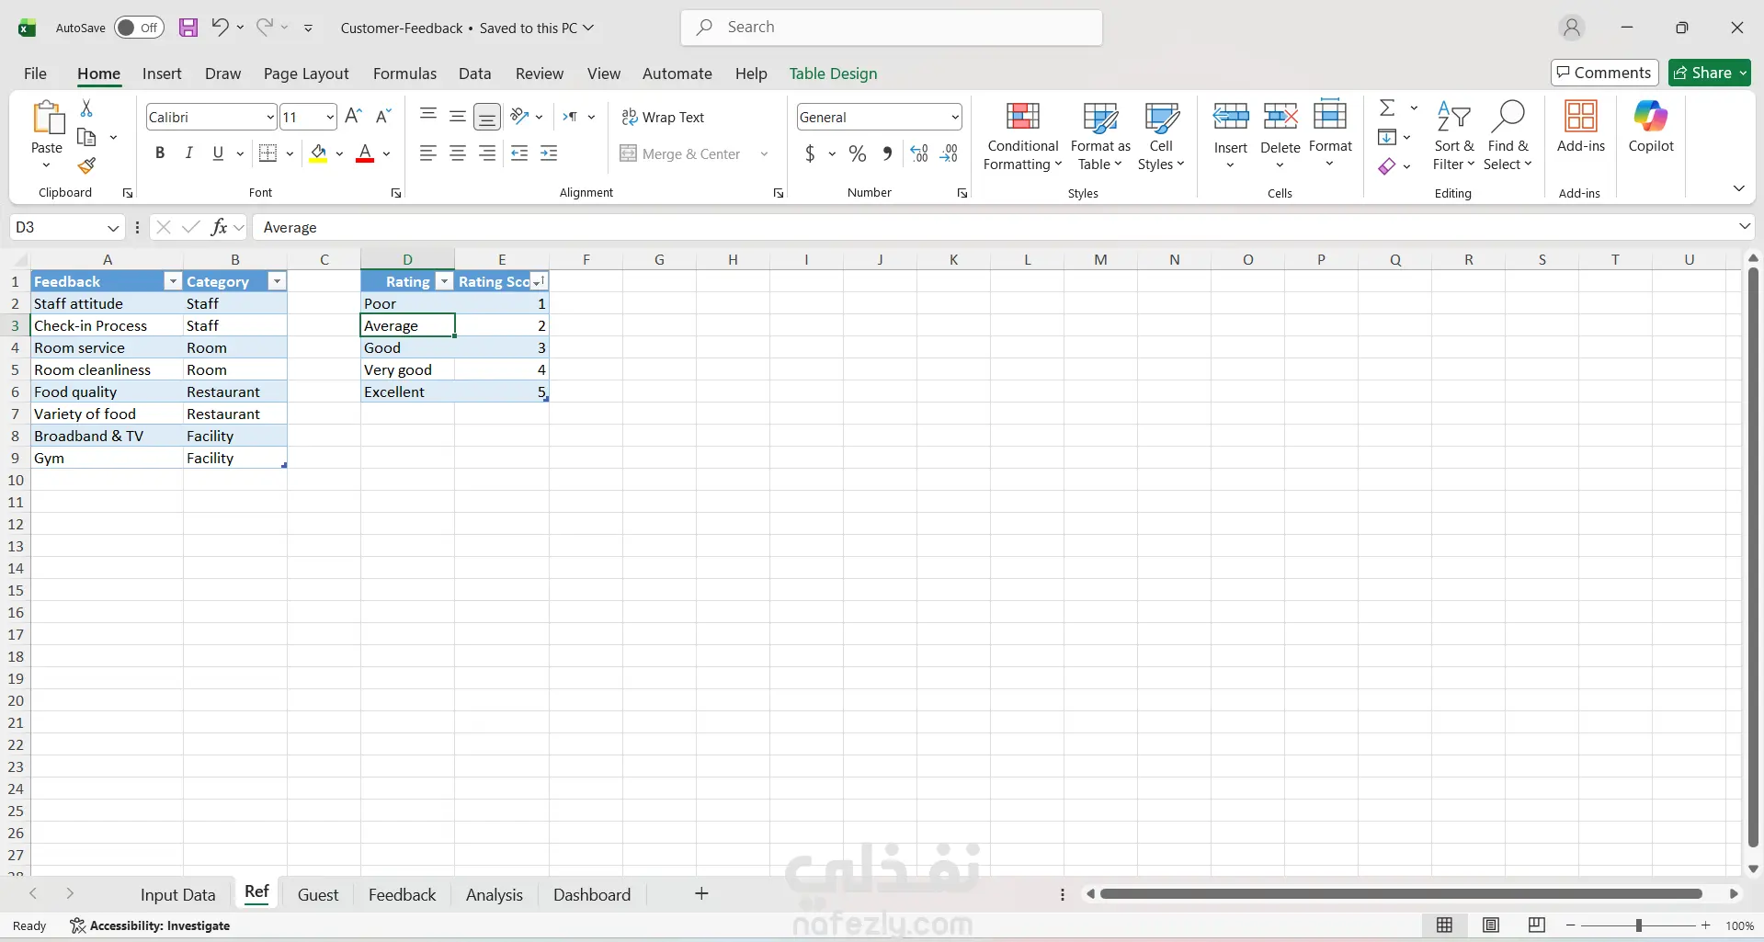Viewport: 1764px width, 942px height.
Task: Decrease font size with smaller A icon
Action: point(383,116)
